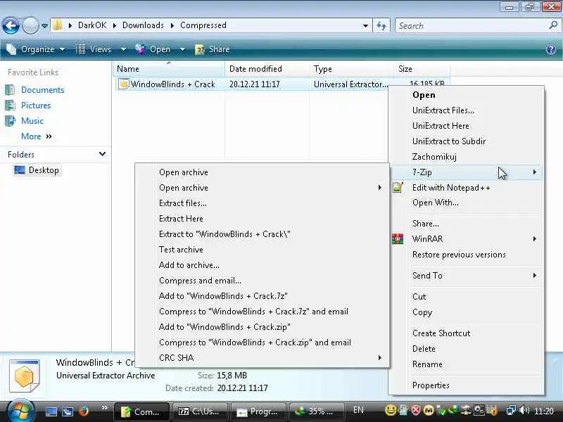Click the WinRAR books icon
The width and height of the screenshot is (563, 422).
tap(398, 238)
